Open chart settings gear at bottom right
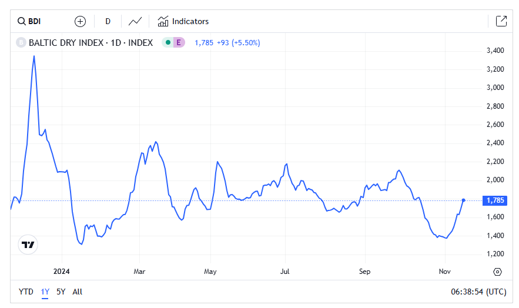This screenshot has height=308, width=519. (x=497, y=272)
